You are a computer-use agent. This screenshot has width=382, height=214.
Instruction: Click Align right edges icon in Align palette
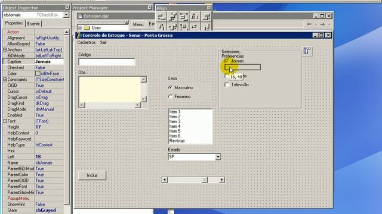pyautogui.click(x=206, y=17)
